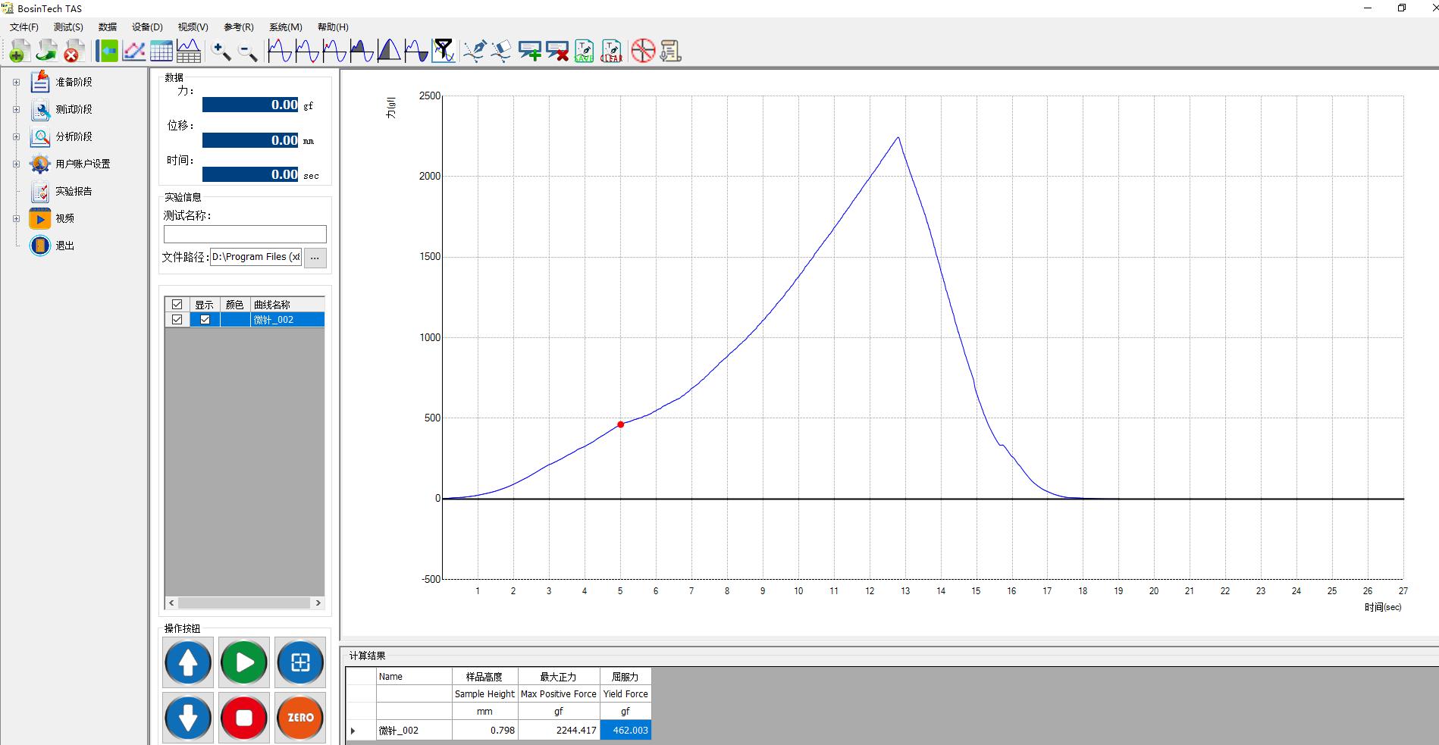1439x745 pixels.
Task: Open the 视频(V) menu
Action: click(x=193, y=27)
